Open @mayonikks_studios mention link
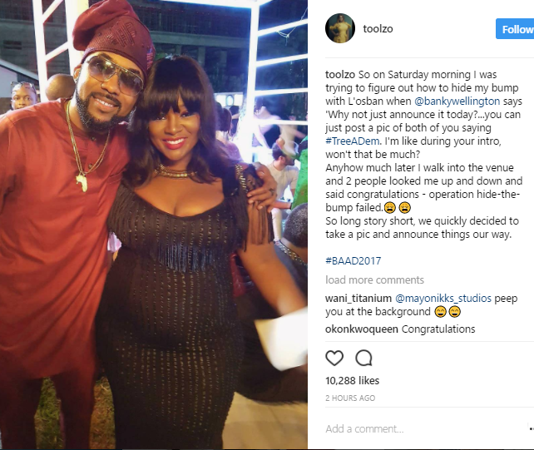 443,299
